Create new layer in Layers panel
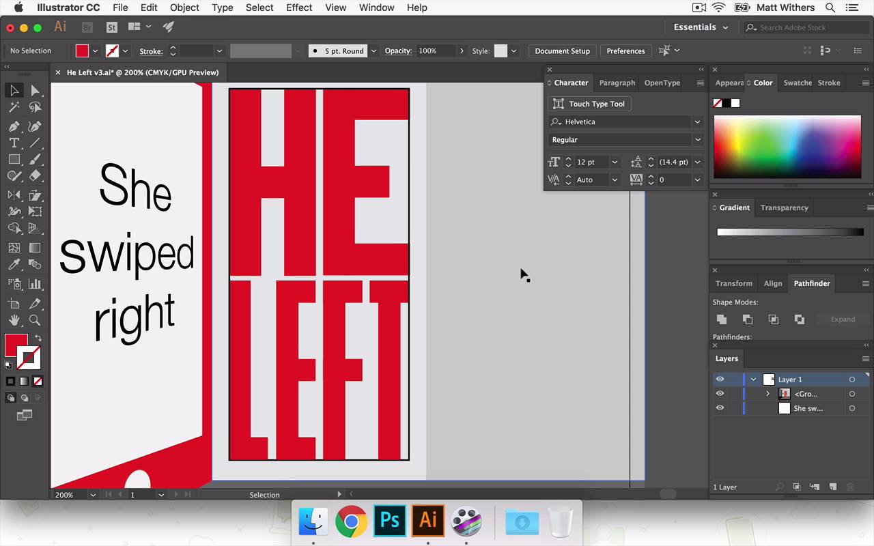 click(832, 487)
